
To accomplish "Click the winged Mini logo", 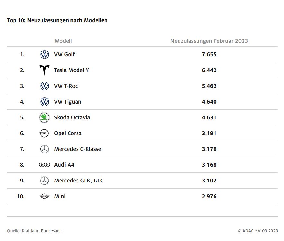I will [x=44, y=196].
